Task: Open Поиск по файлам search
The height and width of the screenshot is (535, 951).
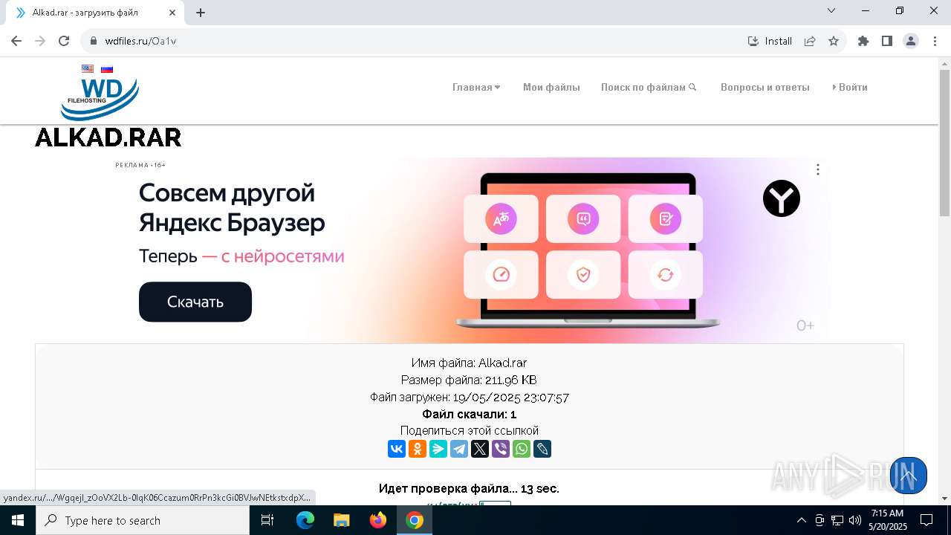Action: 649,87
